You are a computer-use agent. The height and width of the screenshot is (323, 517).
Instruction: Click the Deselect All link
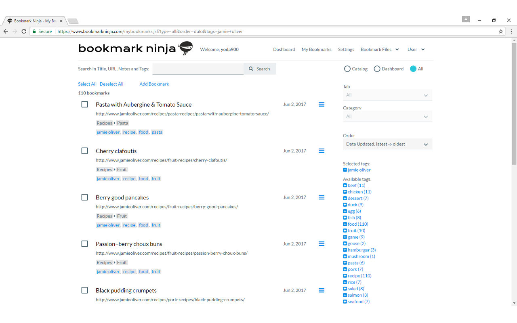click(x=111, y=84)
